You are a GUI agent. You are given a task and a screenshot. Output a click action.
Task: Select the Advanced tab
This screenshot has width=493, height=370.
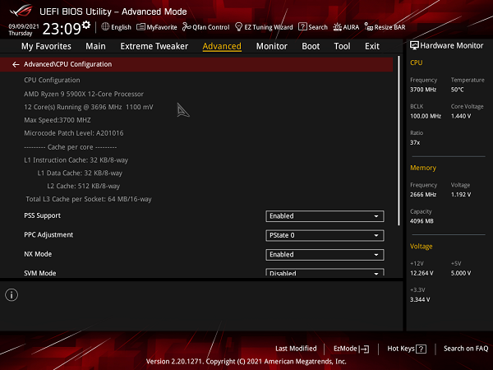pyautogui.click(x=222, y=46)
